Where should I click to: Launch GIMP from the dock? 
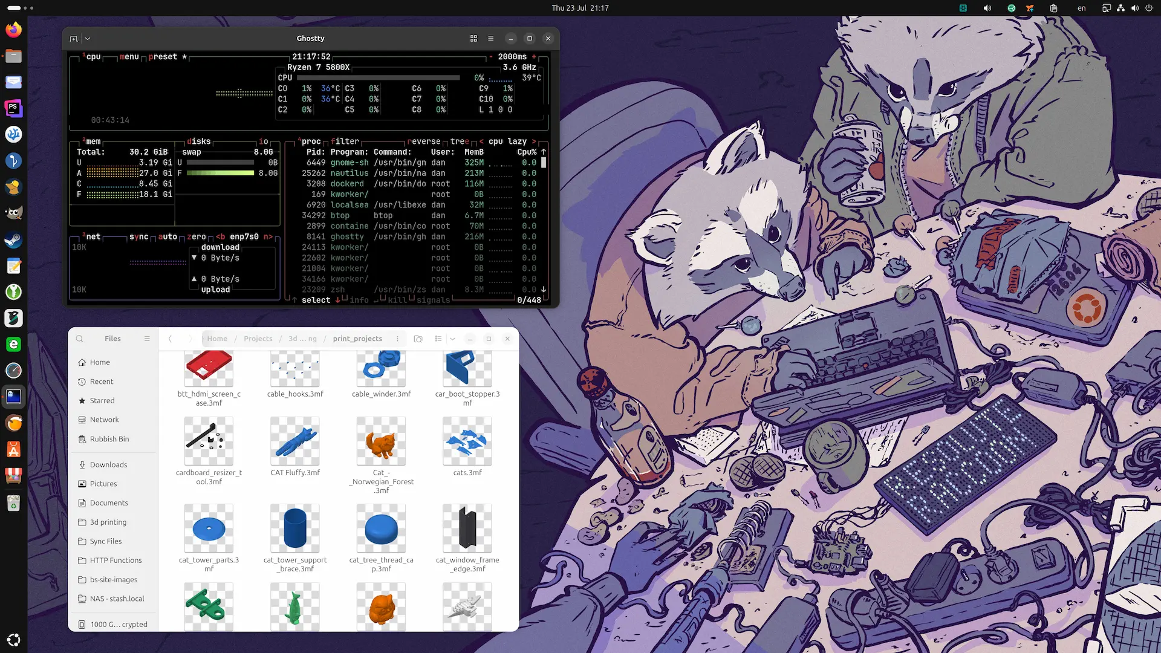tap(13, 213)
